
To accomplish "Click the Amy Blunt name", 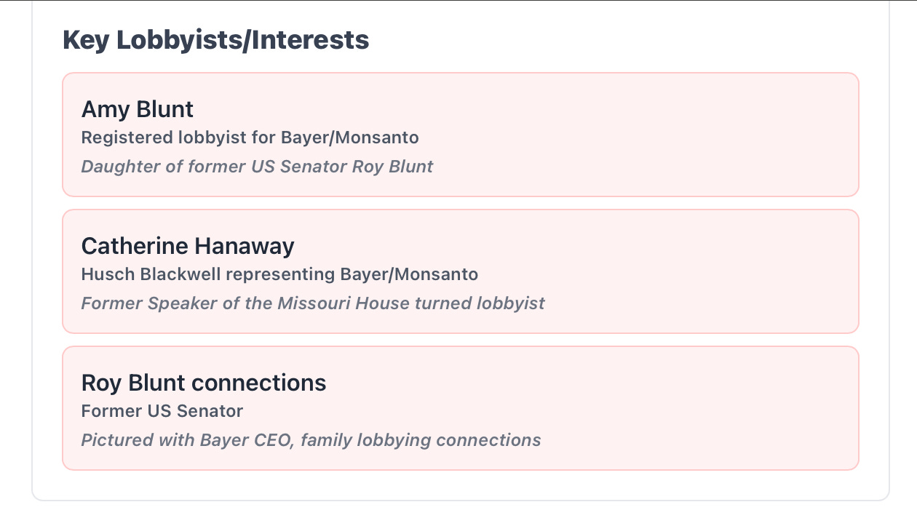I will tap(138, 109).
